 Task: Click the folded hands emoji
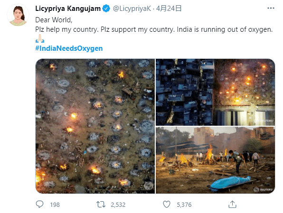click(x=40, y=38)
